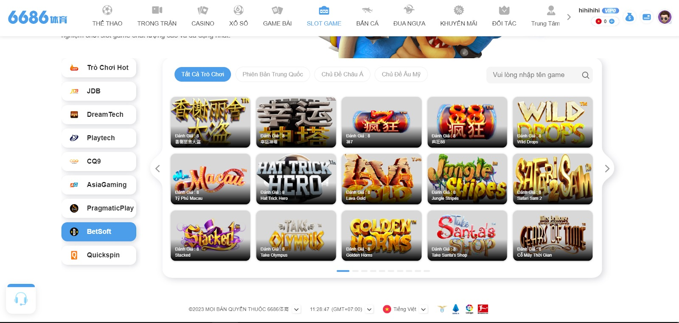Viewport: 679px width, 323px height.
Task: Open the Take Olympus game
Action: tap(296, 236)
